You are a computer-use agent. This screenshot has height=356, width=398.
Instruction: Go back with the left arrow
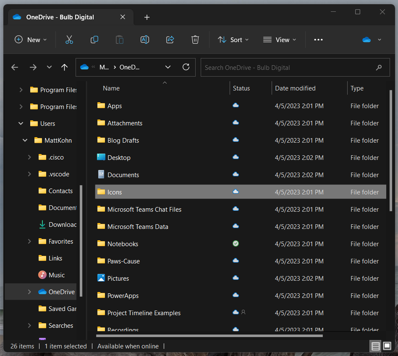[15, 67]
